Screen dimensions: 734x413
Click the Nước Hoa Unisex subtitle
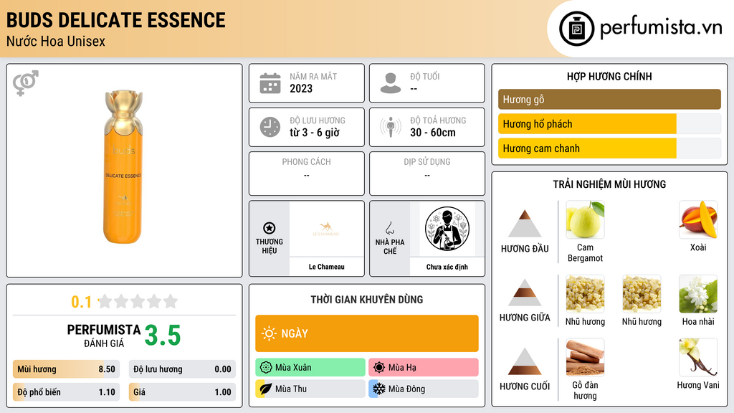click(56, 42)
